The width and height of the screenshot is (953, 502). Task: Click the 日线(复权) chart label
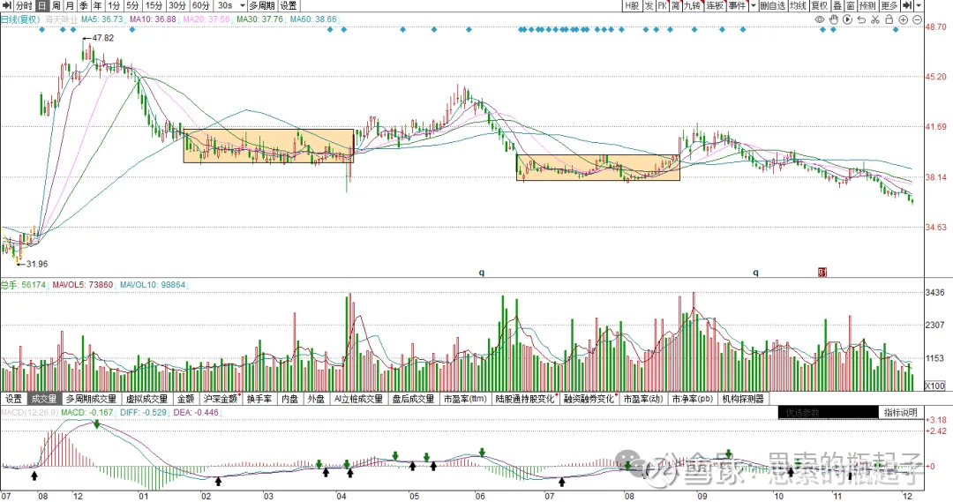click(x=20, y=19)
